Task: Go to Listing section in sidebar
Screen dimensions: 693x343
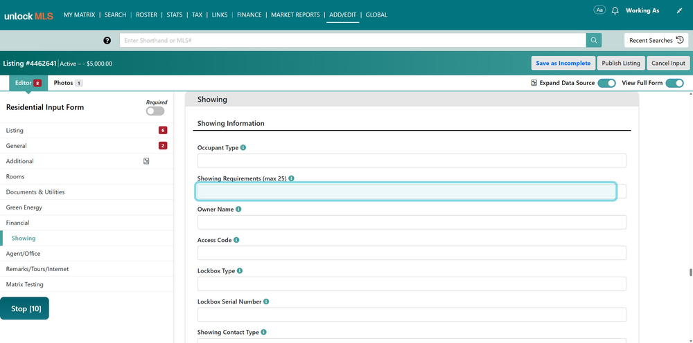Action: coord(87,131)
